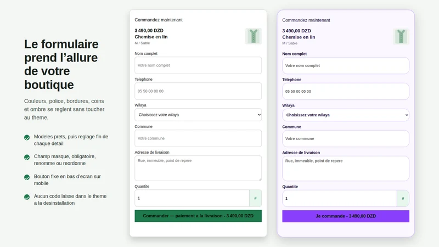The image size is (439, 247).
Task: Click check icon next to Modeles prets
Action: click(x=27, y=138)
